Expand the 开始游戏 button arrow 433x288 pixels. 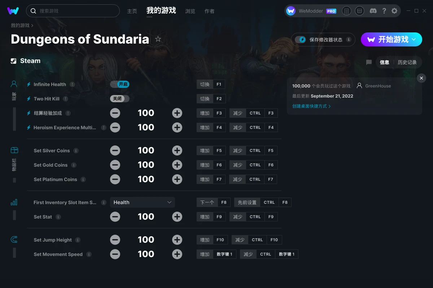[414, 39]
